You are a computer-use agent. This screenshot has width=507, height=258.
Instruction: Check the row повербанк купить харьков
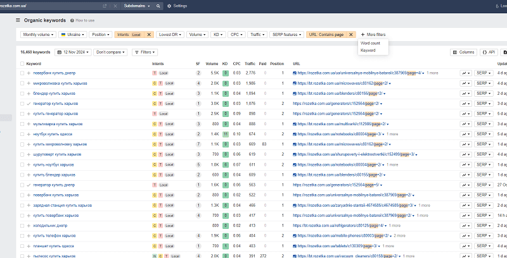point(22,195)
